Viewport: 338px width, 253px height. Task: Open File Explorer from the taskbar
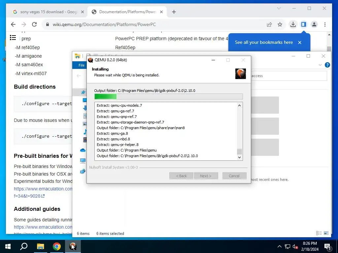40,246
